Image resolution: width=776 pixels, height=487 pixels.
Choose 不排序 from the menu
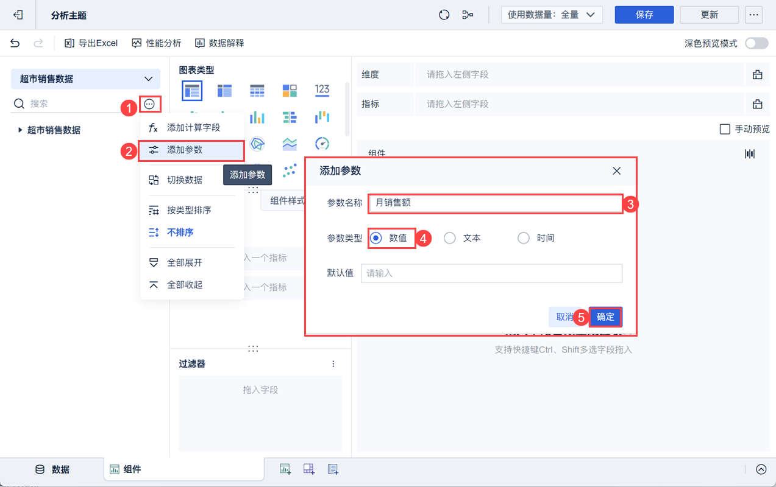(x=192, y=233)
